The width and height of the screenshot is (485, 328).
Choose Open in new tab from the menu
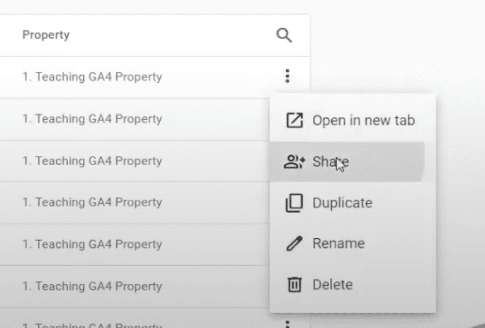363,120
